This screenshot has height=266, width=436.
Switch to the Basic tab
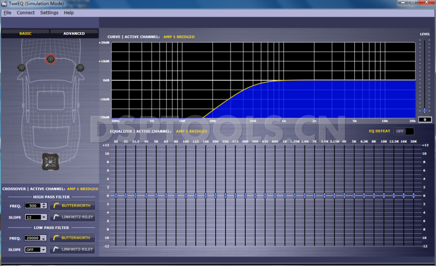(26, 34)
